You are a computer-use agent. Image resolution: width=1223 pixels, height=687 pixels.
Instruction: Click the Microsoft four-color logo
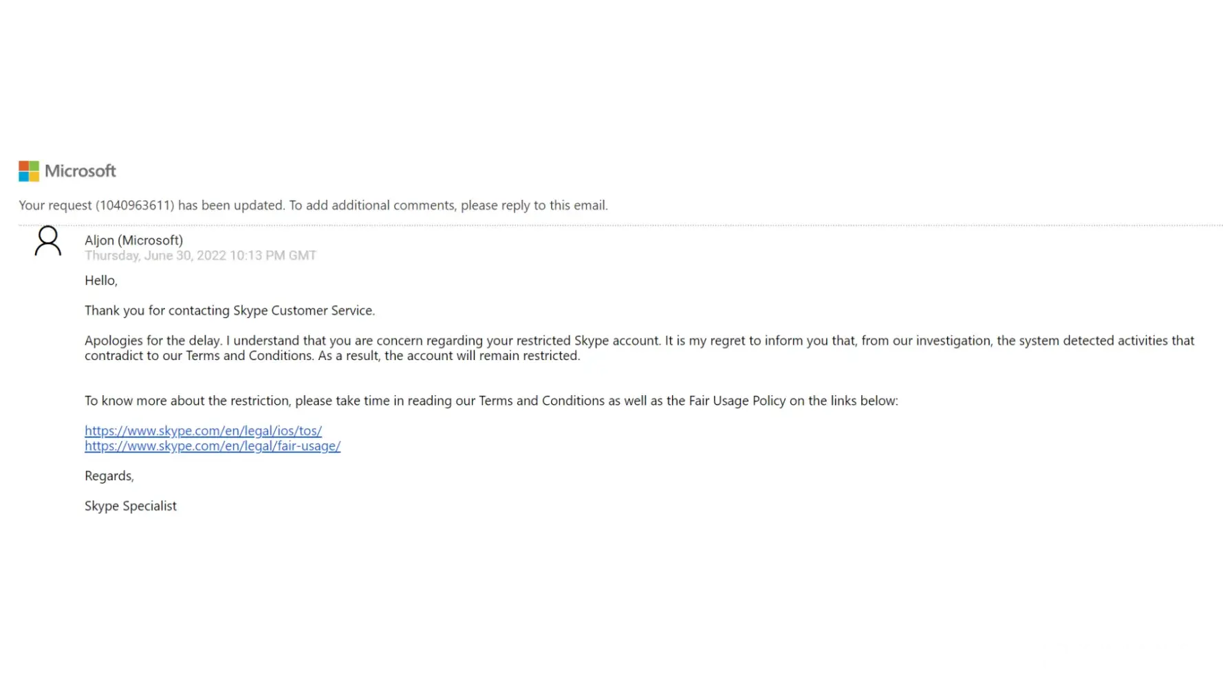29,171
